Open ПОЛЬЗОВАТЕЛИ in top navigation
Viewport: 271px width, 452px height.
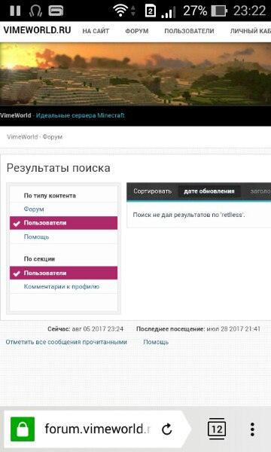[189, 31]
